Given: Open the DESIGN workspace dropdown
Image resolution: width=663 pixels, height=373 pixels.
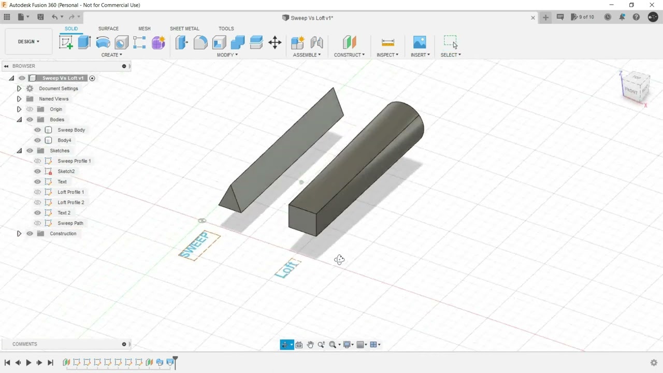Looking at the screenshot, I should coord(28,41).
